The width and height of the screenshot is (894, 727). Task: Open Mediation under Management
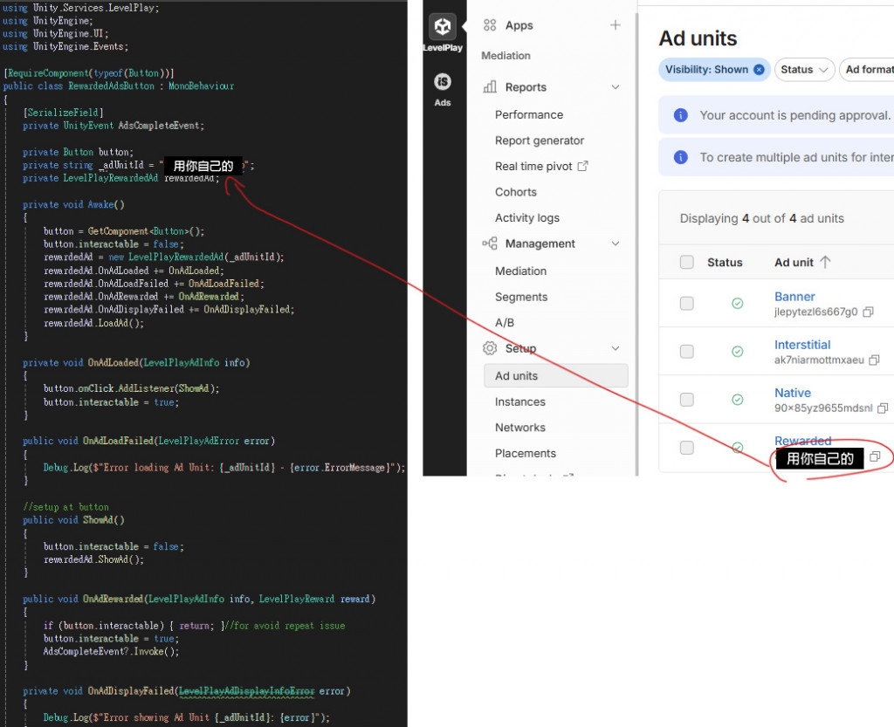coord(520,271)
